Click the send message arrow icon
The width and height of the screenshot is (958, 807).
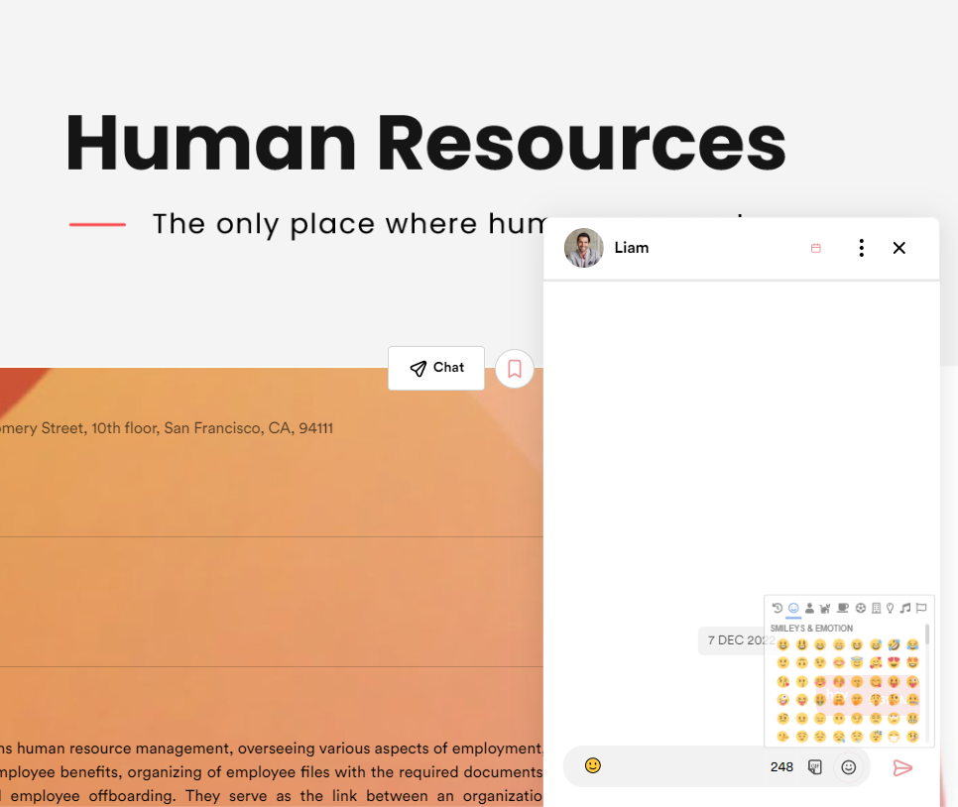pyautogui.click(x=901, y=767)
